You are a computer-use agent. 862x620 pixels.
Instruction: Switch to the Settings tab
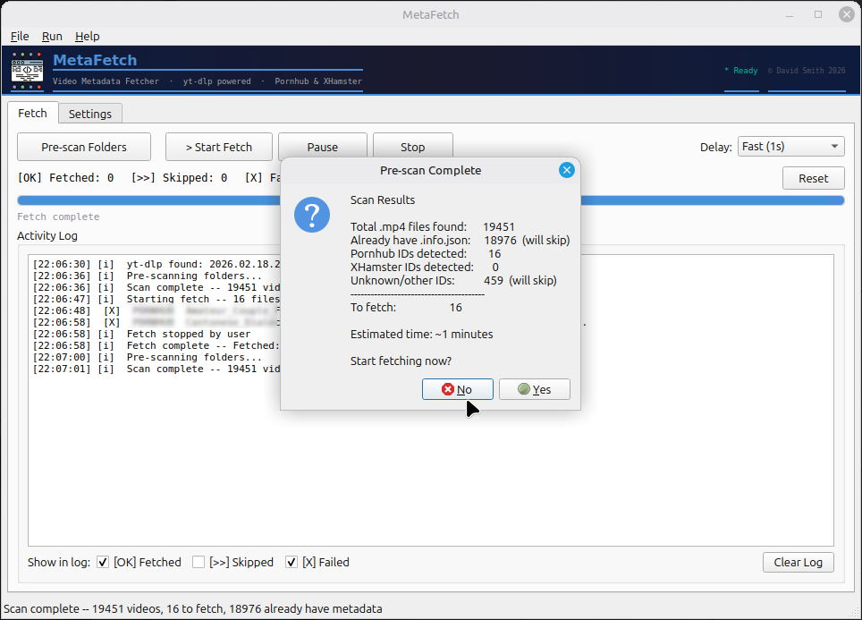90,114
